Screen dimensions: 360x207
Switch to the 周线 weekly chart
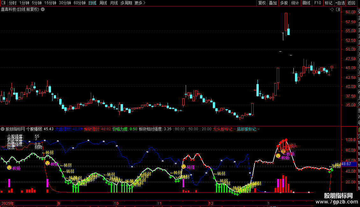click(103, 3)
